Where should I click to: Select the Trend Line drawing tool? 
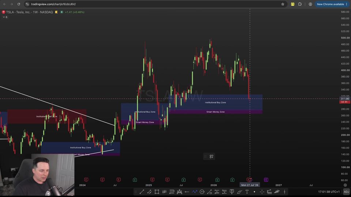[x=142, y=192]
